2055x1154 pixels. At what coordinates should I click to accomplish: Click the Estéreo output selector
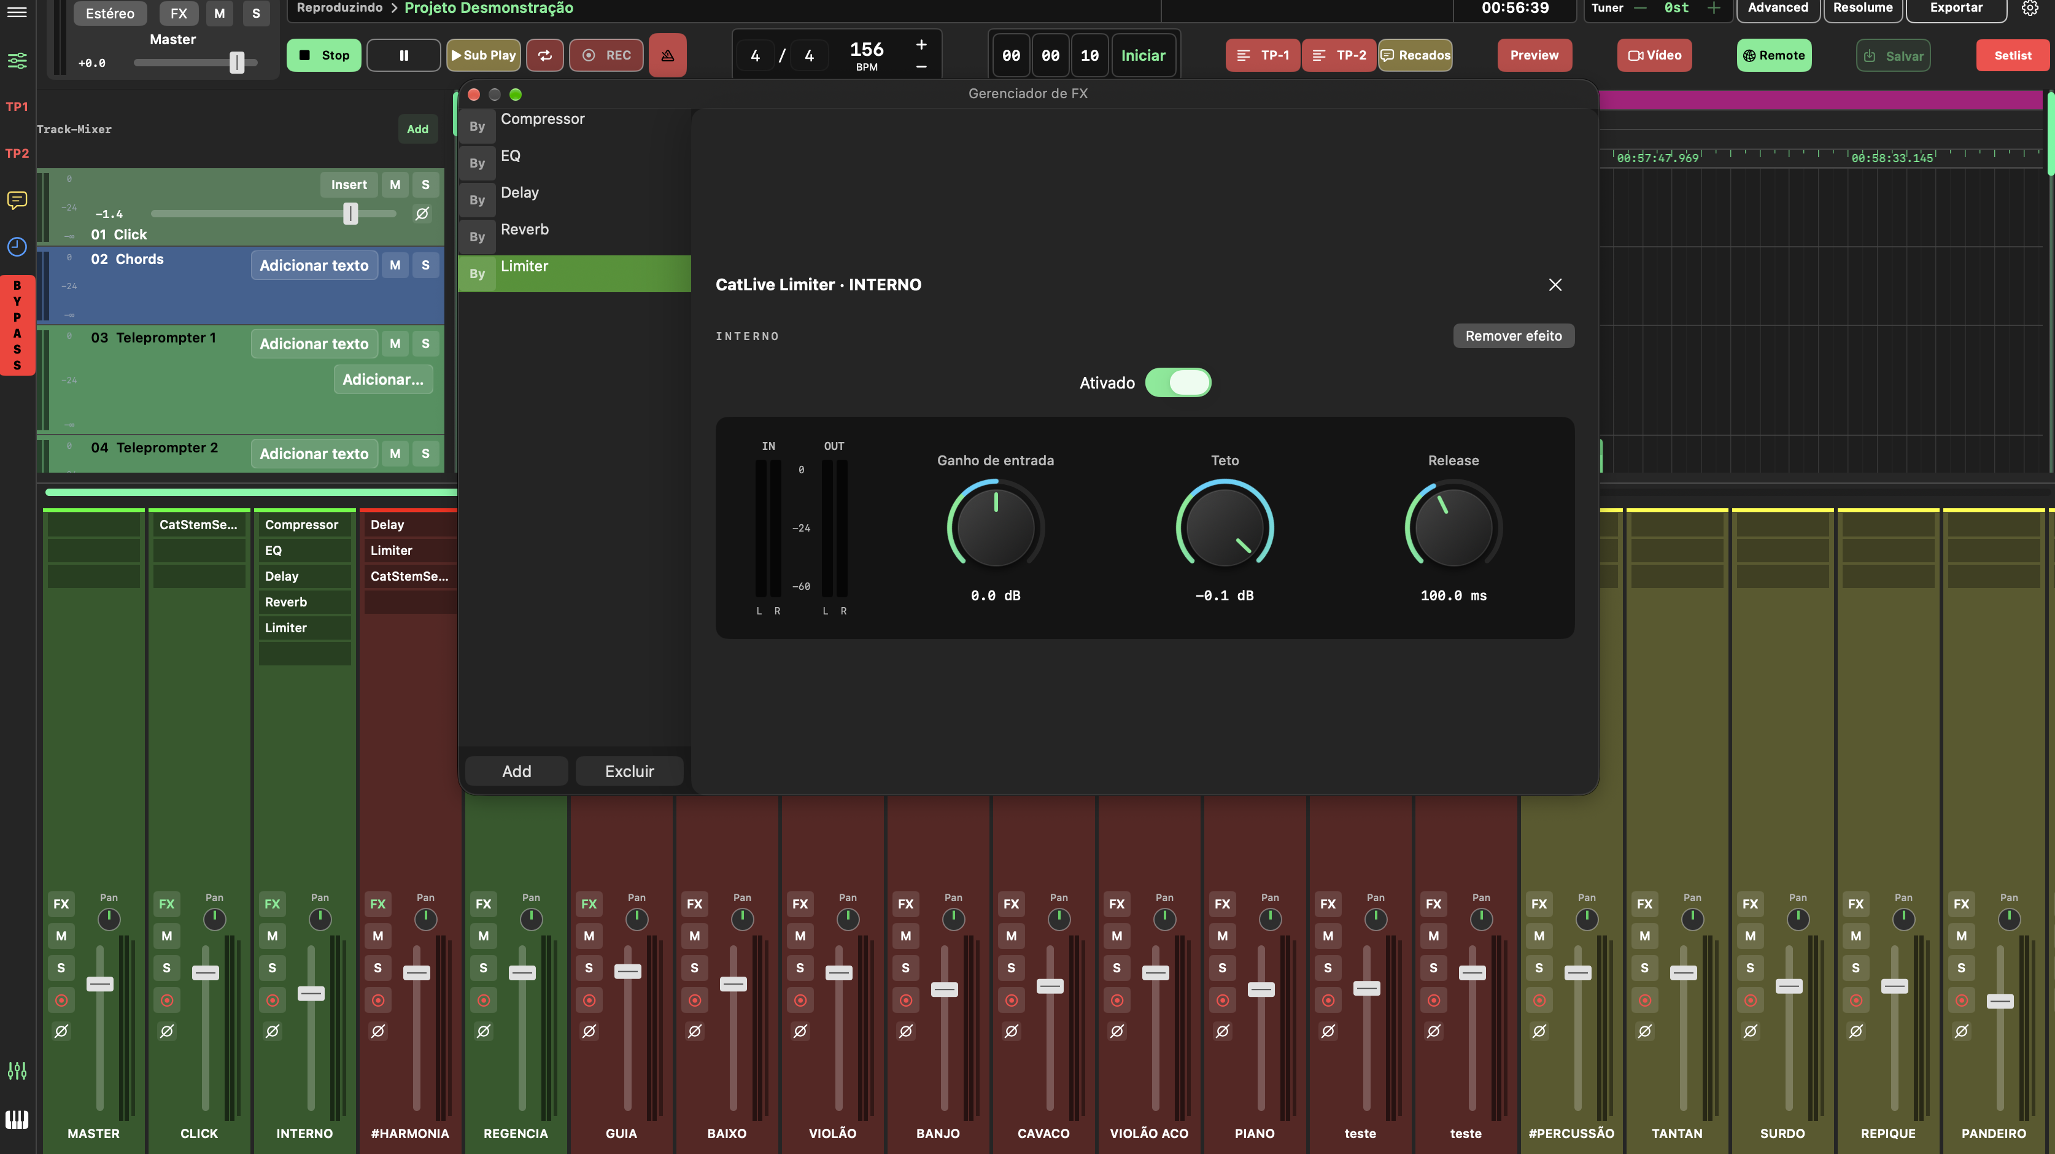(x=110, y=14)
